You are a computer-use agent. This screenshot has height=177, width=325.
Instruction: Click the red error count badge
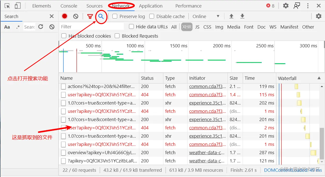[270, 6]
